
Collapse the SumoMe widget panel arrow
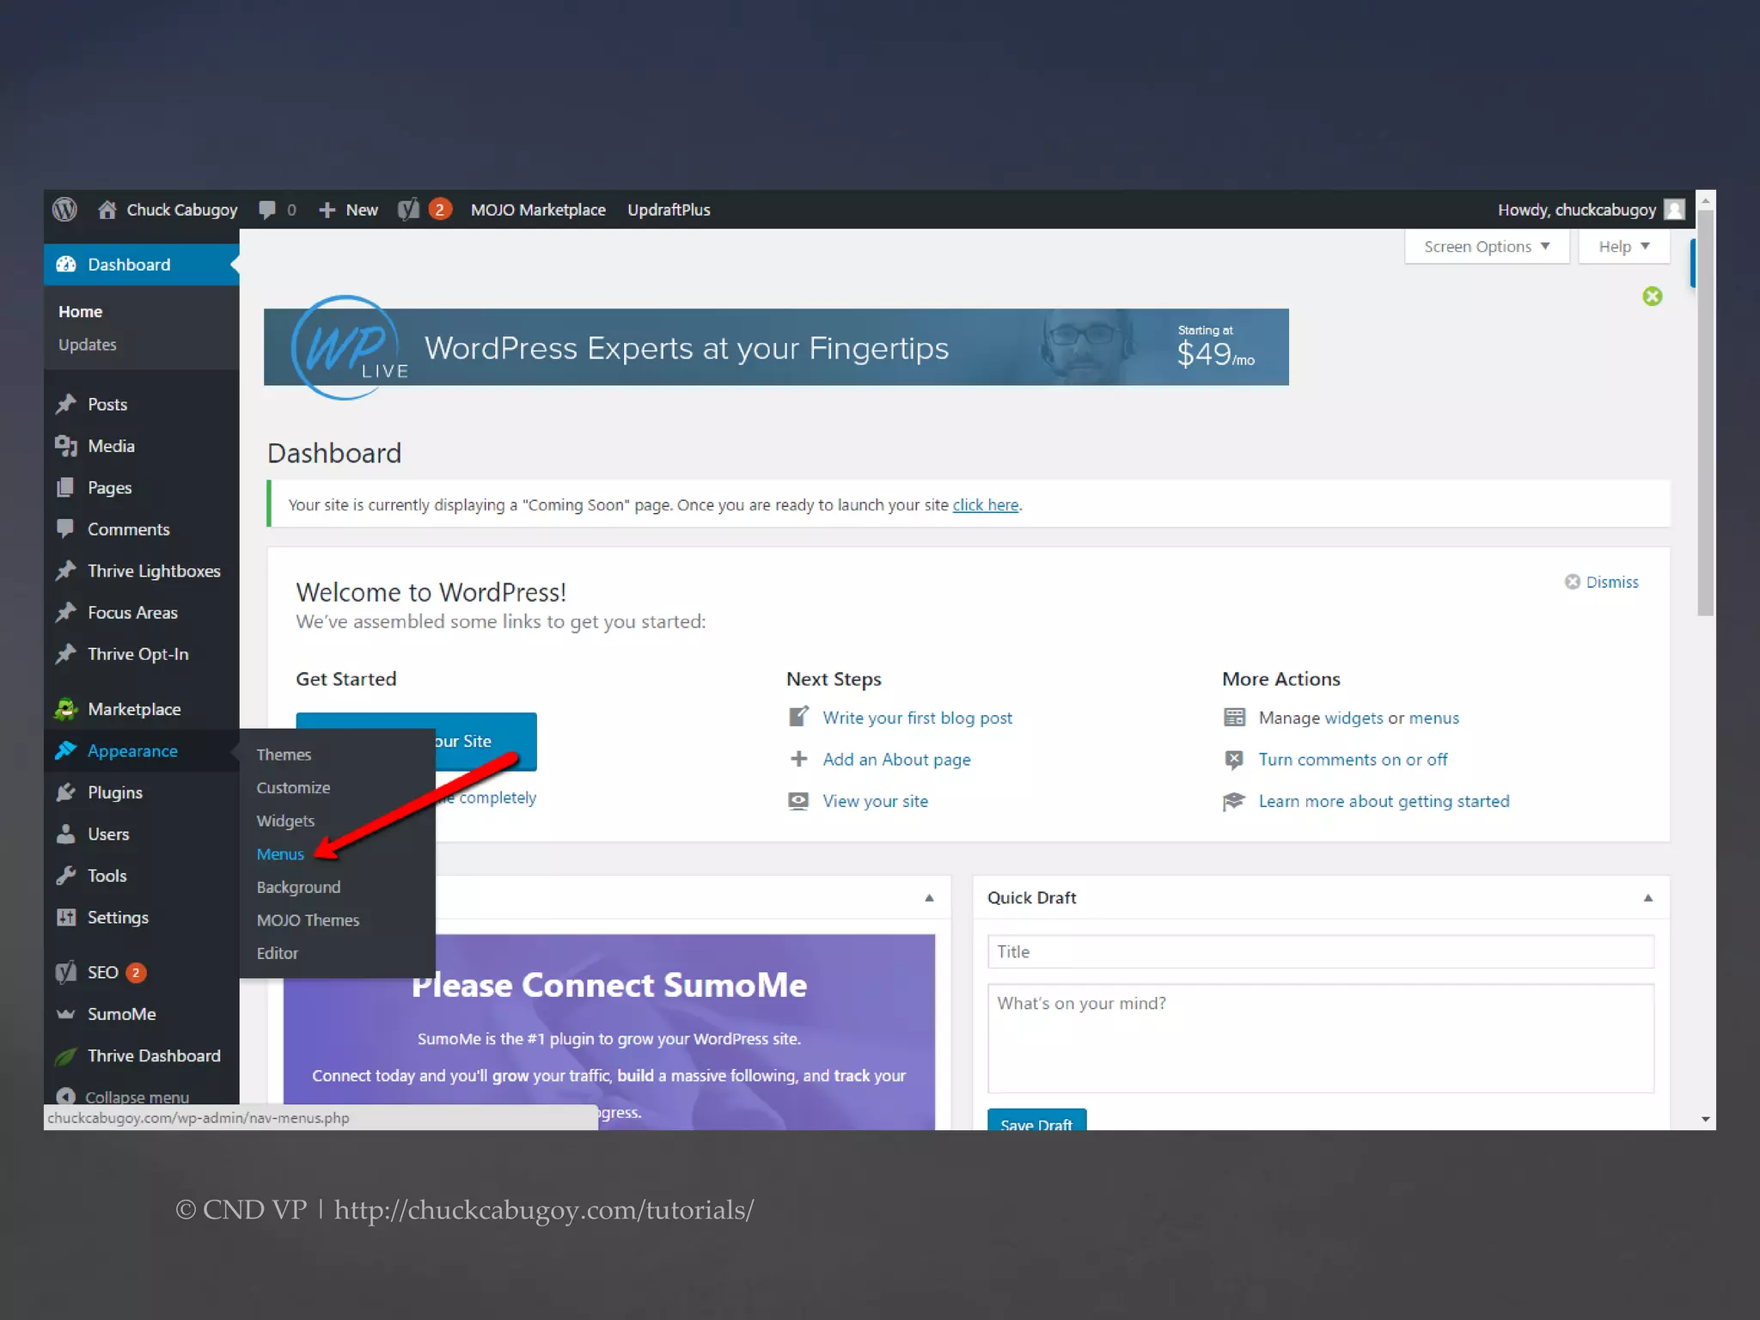[x=929, y=898]
